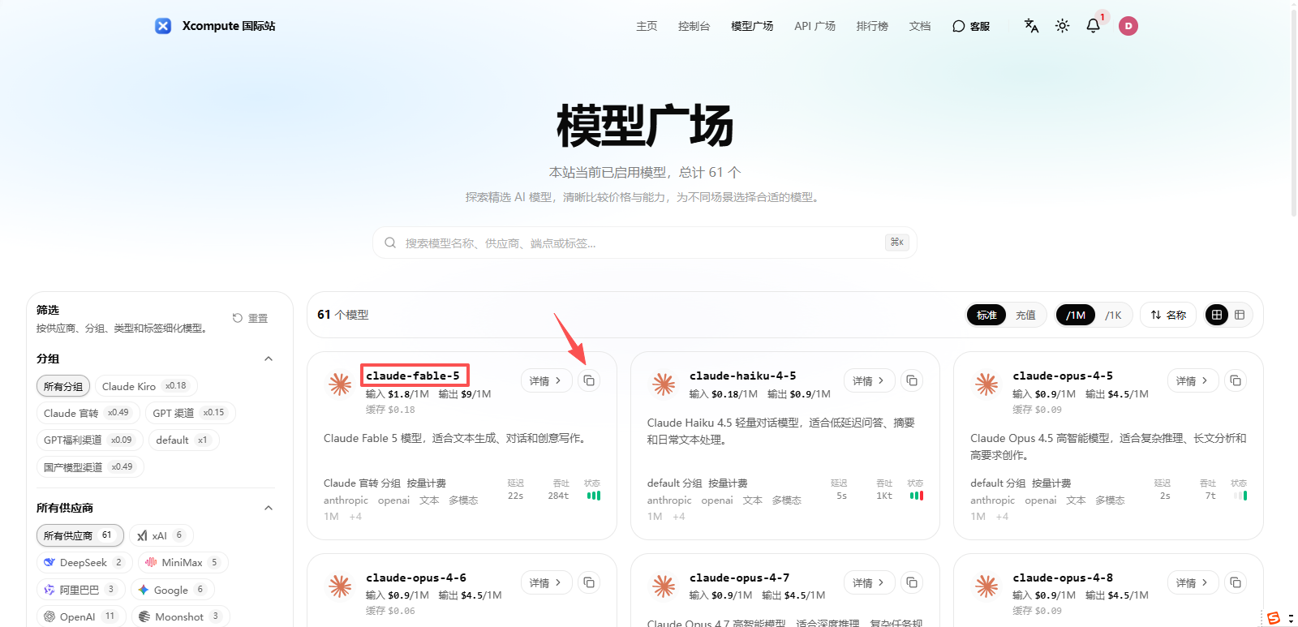This screenshot has width=1298, height=627.
Task: Filter by Claude 官转 group
Action: pos(87,413)
